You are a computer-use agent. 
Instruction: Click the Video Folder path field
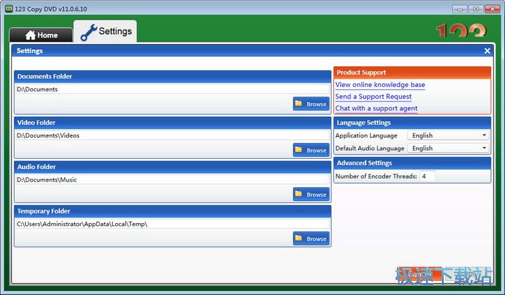[x=172, y=136]
